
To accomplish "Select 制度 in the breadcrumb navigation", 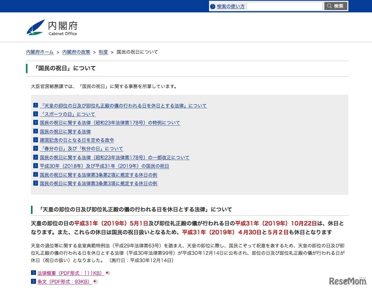I will click(x=103, y=52).
